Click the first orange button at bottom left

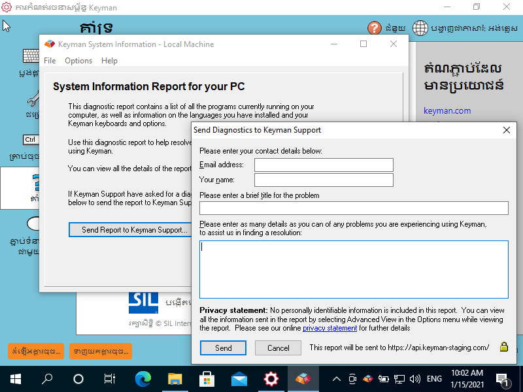click(36, 351)
